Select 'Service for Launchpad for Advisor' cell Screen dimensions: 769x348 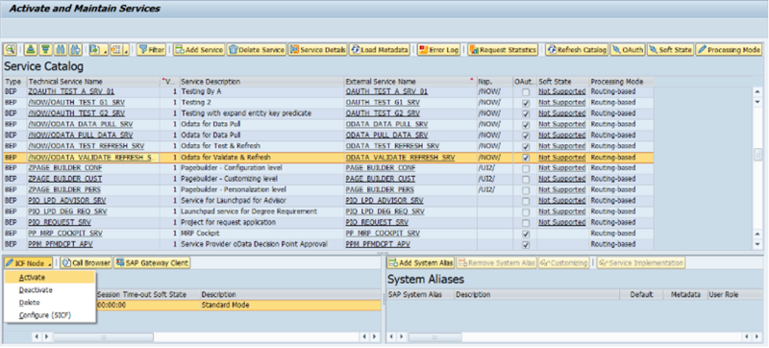(261, 201)
